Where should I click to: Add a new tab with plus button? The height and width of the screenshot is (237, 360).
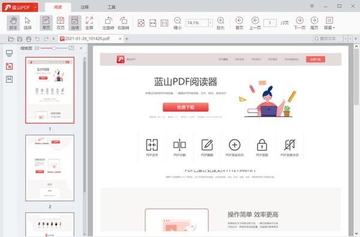click(x=127, y=39)
